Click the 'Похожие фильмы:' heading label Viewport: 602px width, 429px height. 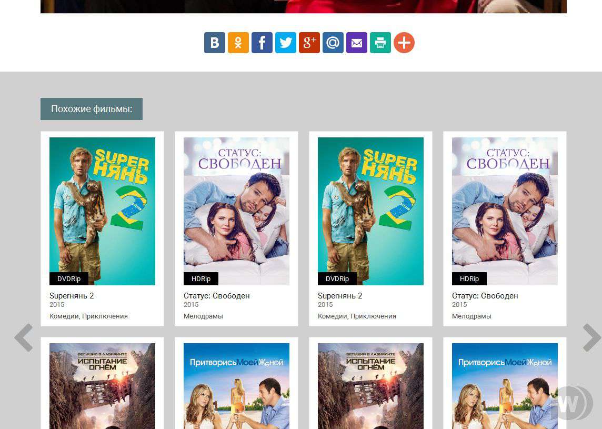point(92,109)
